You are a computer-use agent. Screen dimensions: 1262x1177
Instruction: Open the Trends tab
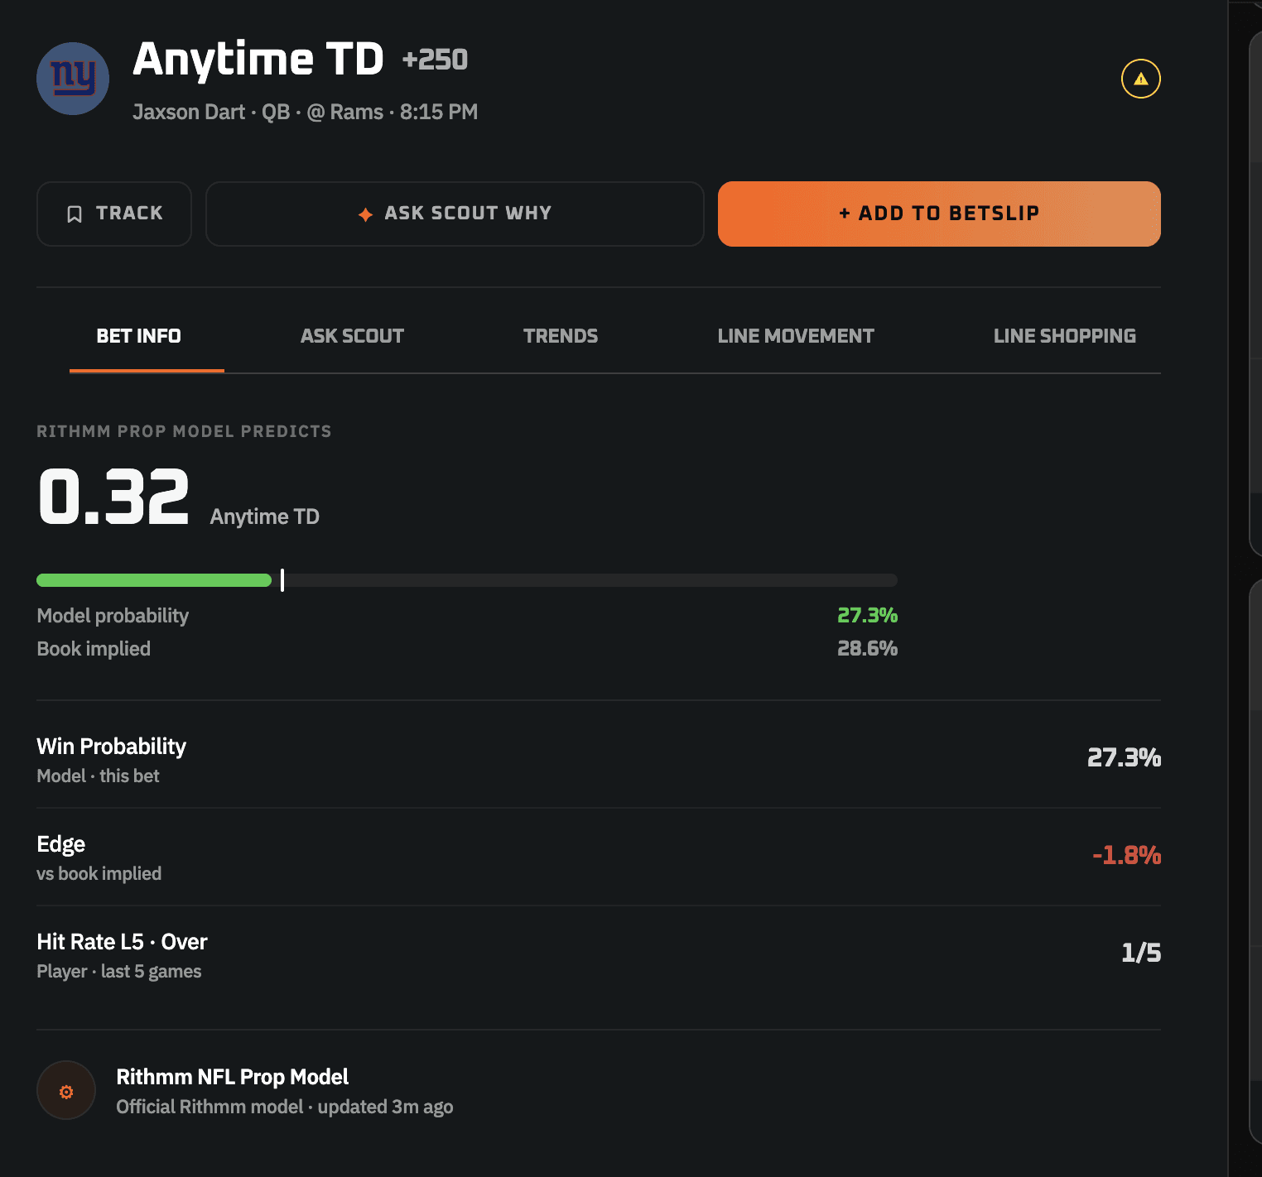561,336
